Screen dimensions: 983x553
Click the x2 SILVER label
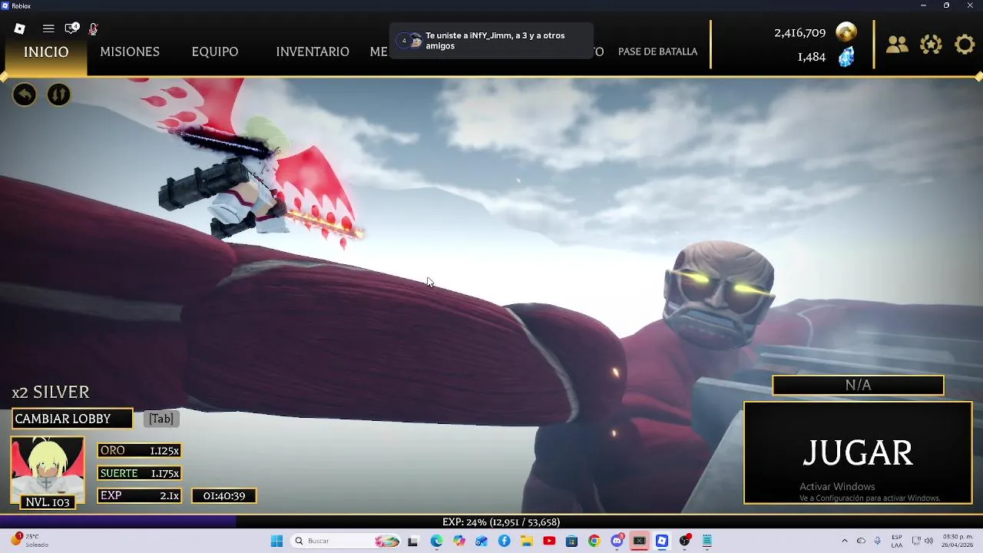click(51, 392)
